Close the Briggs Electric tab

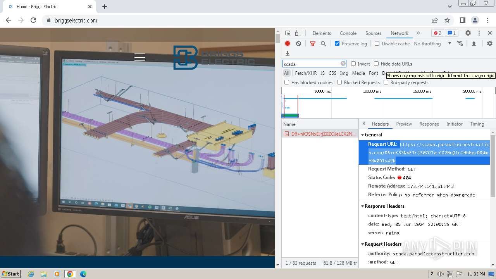90,7
